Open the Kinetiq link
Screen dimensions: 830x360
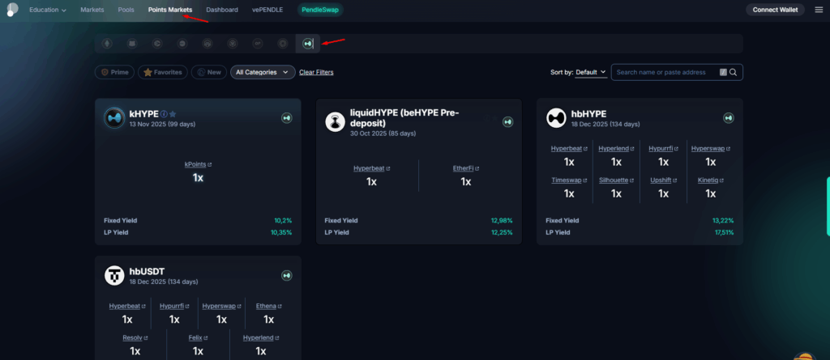708,180
